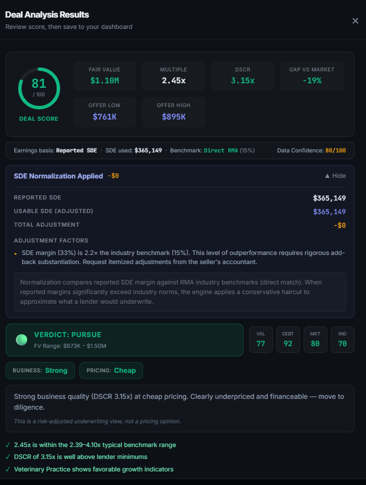Click the Offer Low $761K card
This screenshot has width=366, height=485.
pyautogui.click(x=104, y=112)
